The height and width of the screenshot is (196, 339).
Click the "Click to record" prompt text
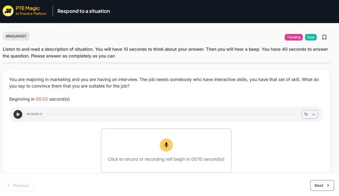tap(166, 159)
